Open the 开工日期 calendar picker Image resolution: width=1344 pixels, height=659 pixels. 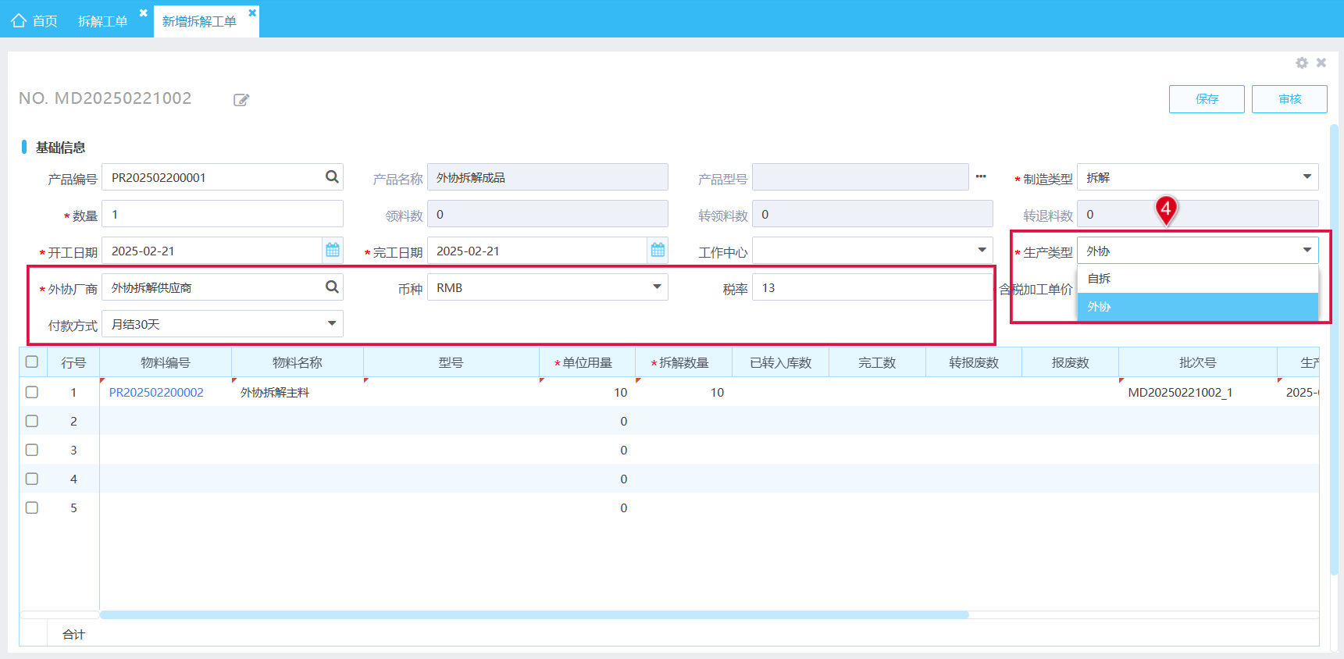pos(333,251)
